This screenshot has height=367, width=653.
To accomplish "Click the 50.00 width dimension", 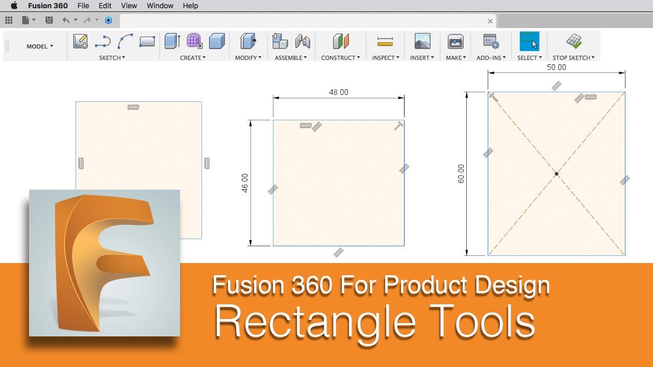I will [x=556, y=67].
